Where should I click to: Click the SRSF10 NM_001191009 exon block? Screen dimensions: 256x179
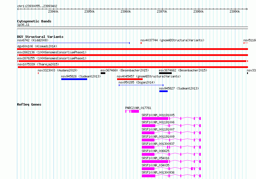(148, 140)
